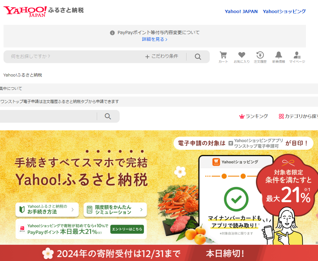Click the 集中について notice bar
Image resolution: width=318 pixels, height=261 pixels.
[159, 89]
